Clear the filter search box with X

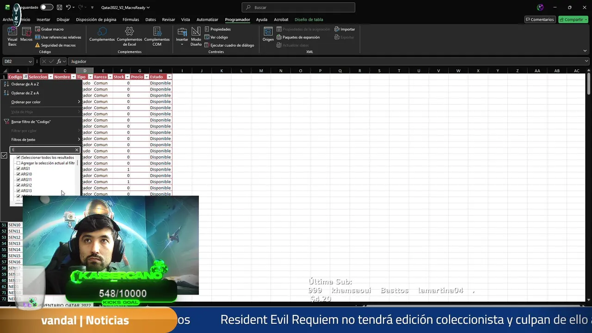click(x=77, y=150)
